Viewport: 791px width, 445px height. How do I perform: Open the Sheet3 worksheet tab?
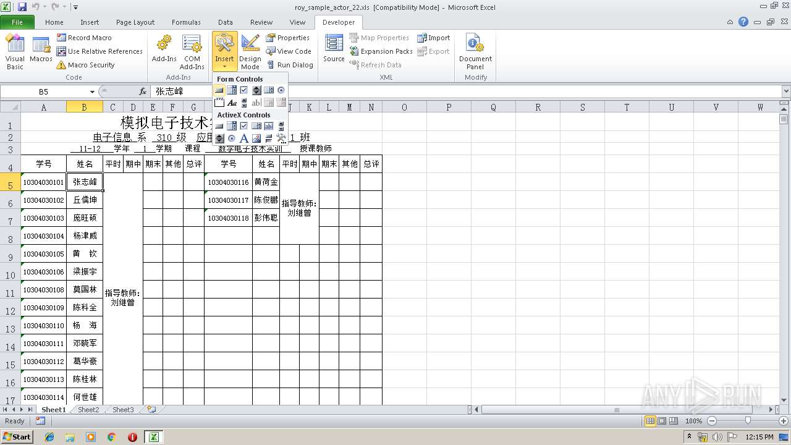tap(123, 410)
